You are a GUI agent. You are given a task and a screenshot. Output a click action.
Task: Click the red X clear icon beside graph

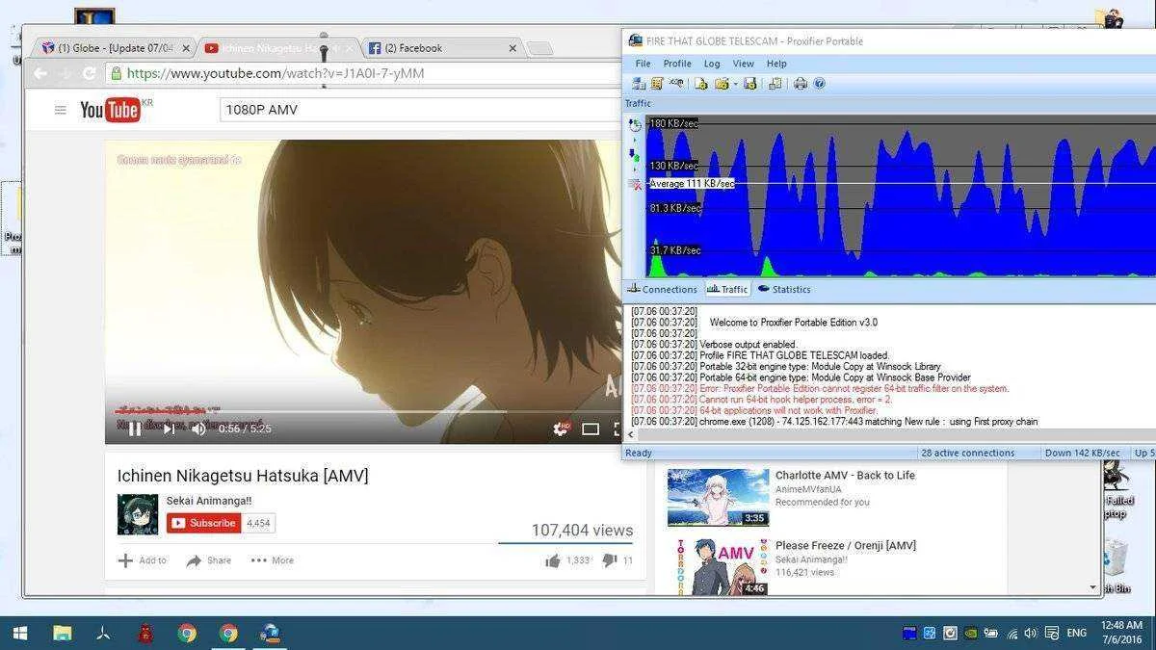(x=634, y=183)
